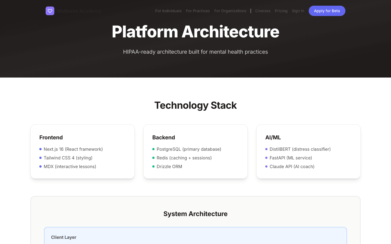Click the HIPAA-ready architecture subtitle
The height and width of the screenshot is (244, 391).
pyautogui.click(x=195, y=52)
